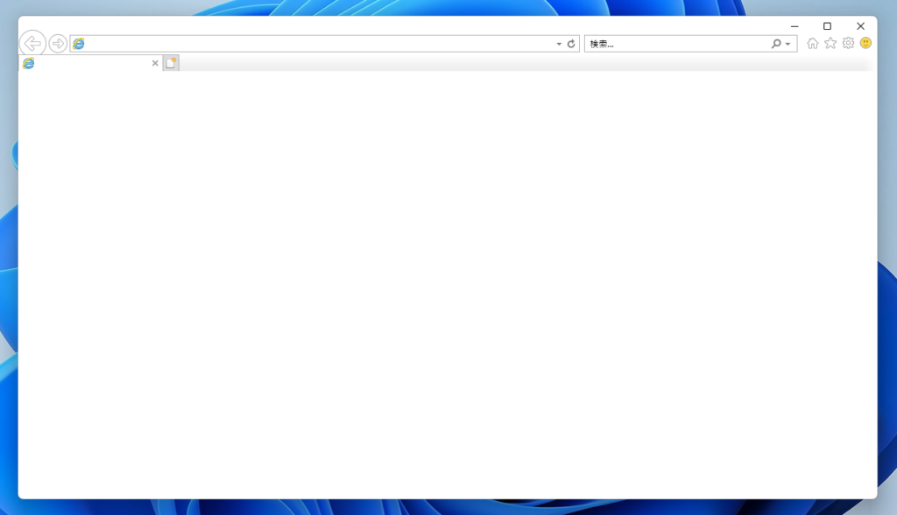Close the current tab with X
The image size is (897, 515).
click(155, 63)
